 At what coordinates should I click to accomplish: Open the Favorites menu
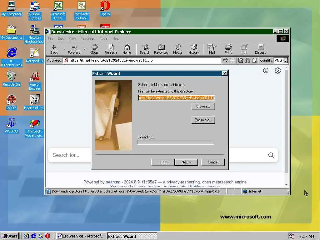point(87,38)
